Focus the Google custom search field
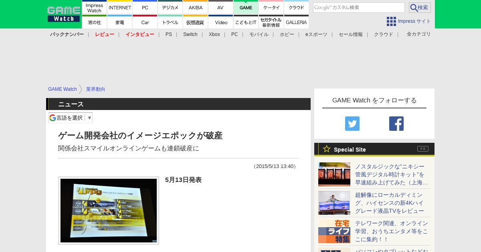 click(359, 8)
